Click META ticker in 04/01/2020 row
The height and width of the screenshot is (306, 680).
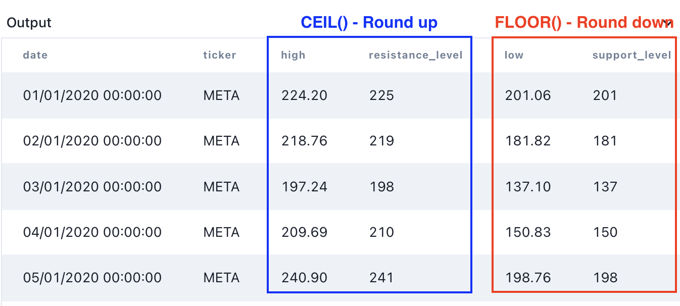click(x=221, y=232)
